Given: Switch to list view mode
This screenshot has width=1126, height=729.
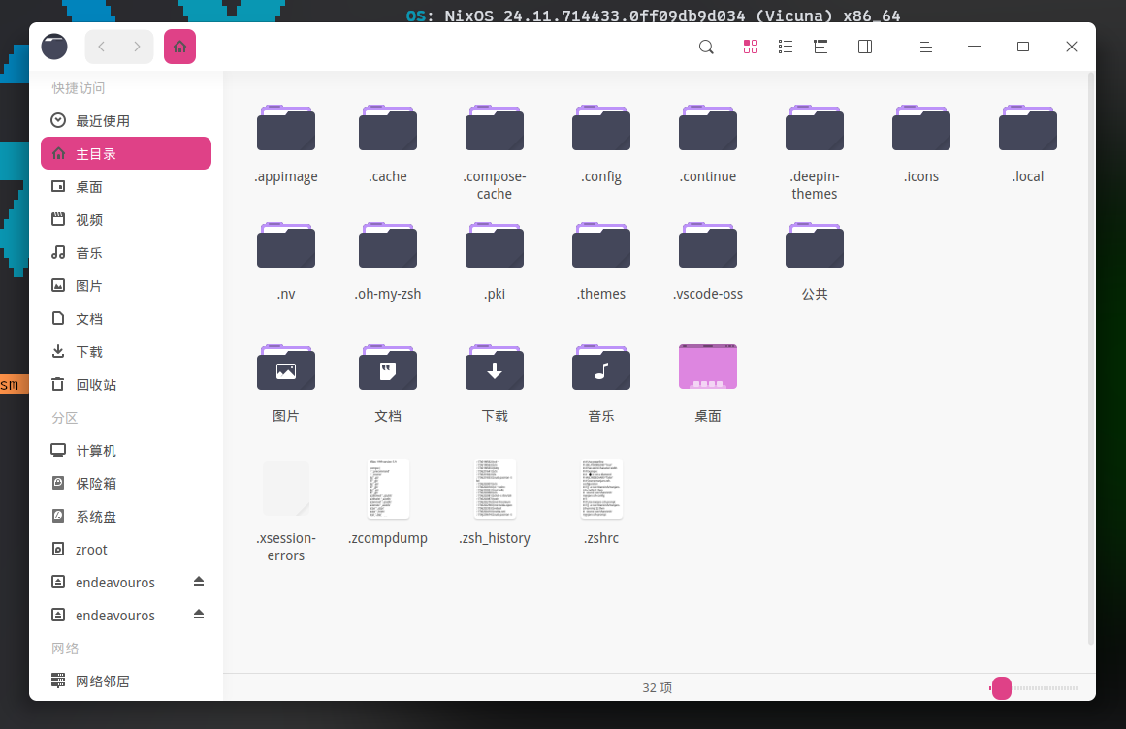Looking at the screenshot, I should (786, 47).
